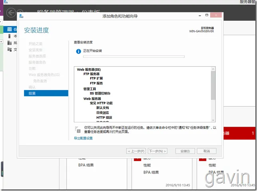Click the red server group tile header
Image resolution: width=257 pixels, height=191 pixels.
239,133
